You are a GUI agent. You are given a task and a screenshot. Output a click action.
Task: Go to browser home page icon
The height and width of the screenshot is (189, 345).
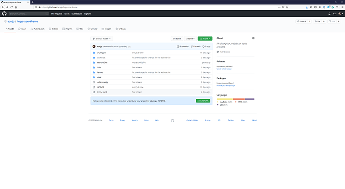click(x=16, y=7)
